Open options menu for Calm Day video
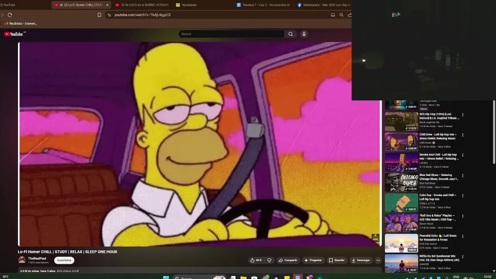Image resolution: width=496 pixels, height=279 pixels. click(x=462, y=196)
